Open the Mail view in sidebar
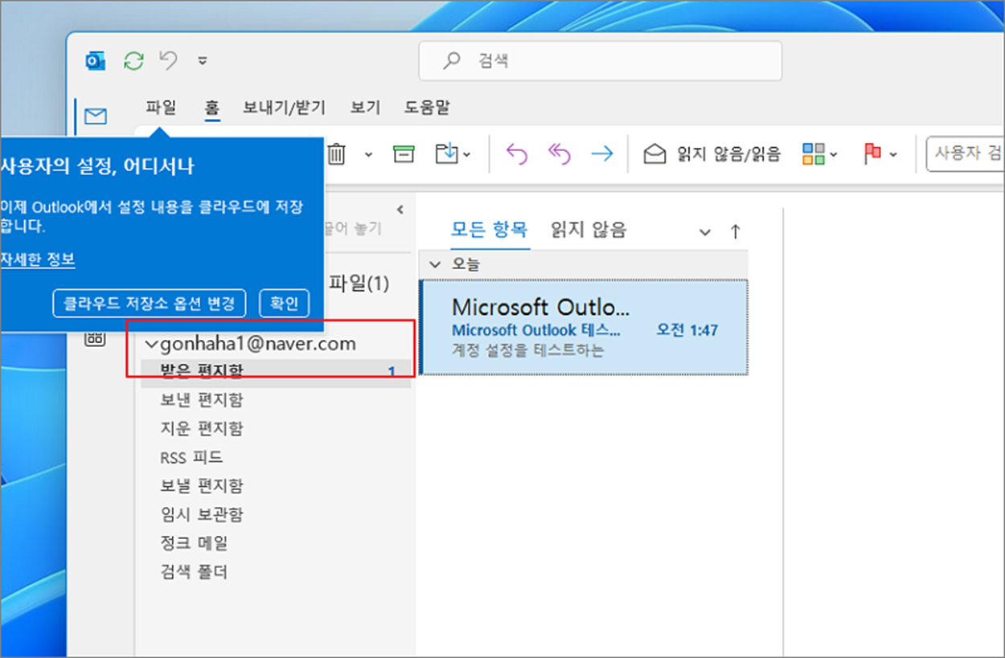The image size is (1005, 658). (96, 116)
